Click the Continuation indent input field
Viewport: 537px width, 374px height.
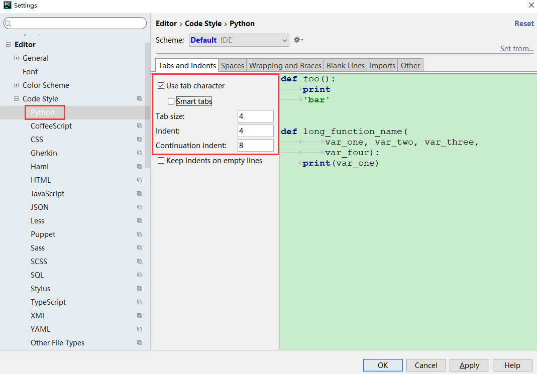(x=255, y=146)
